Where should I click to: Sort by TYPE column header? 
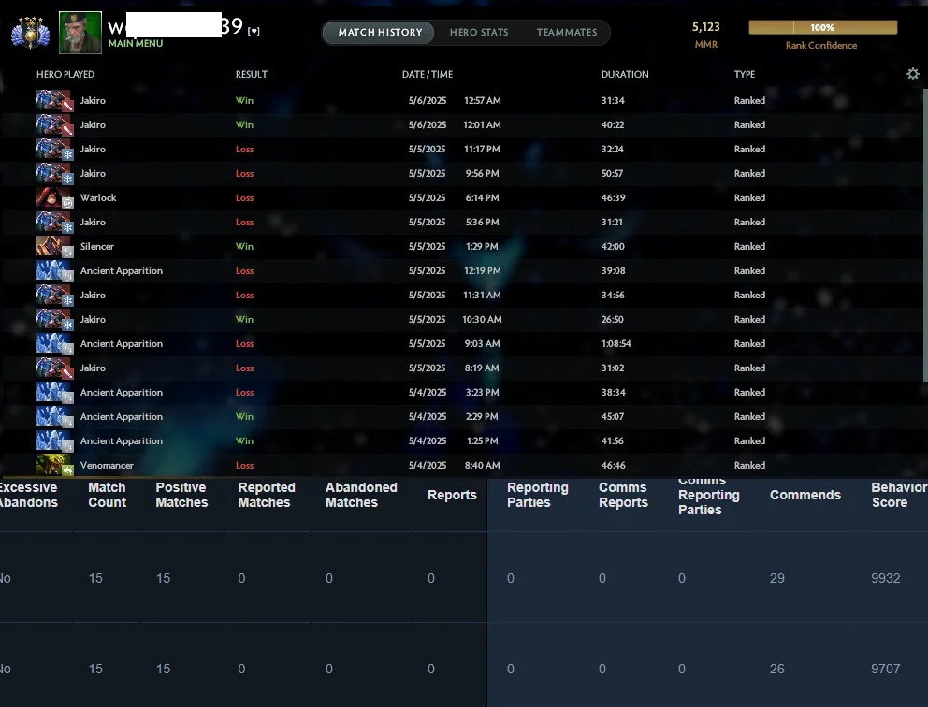[x=745, y=74]
